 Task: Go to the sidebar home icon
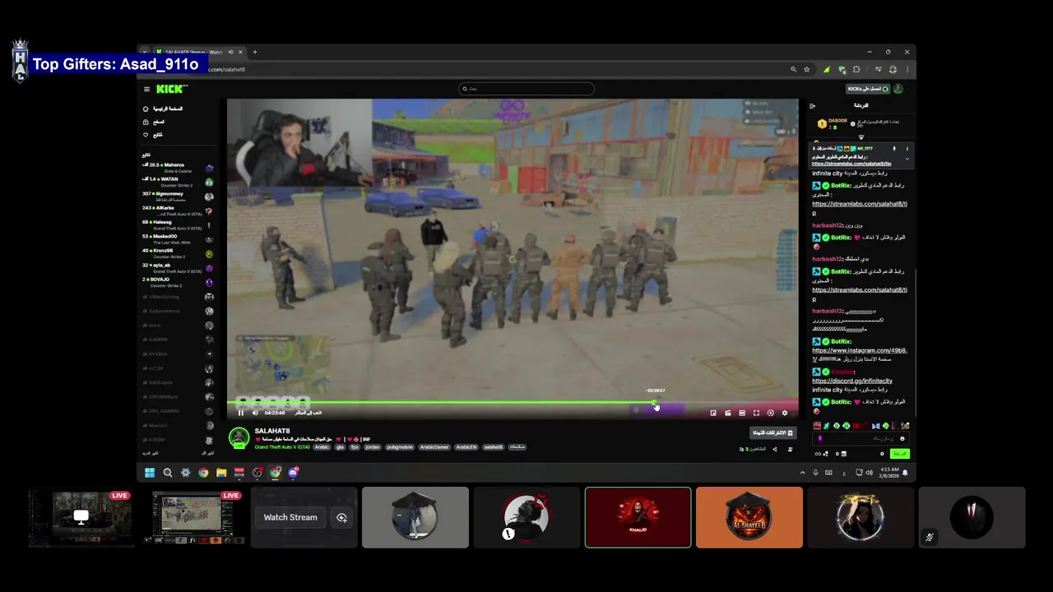(146, 109)
